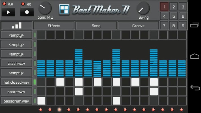201x113 pixels.
Task: Start recording with the Rec button
Action: tap(27, 12)
